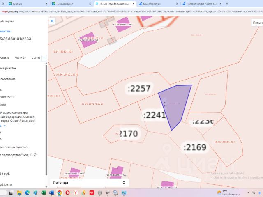The image size is (263, 197).
Task: Close the Личный кабинет tab
Action: [x=90, y=4]
